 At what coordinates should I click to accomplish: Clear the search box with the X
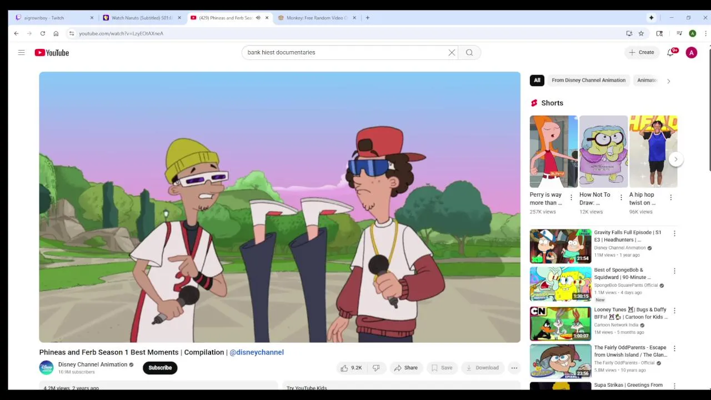(452, 52)
